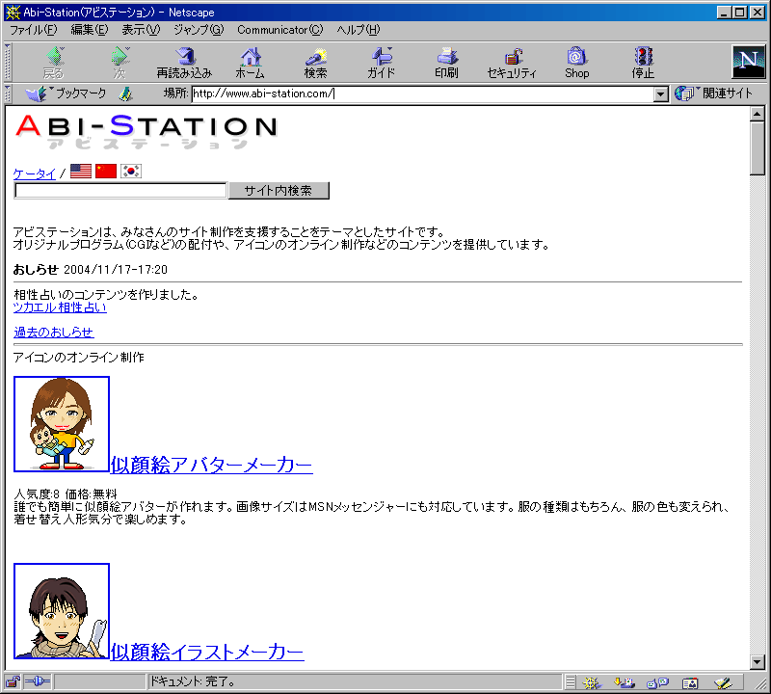Open the 表示(V) menu
Image resolution: width=771 pixels, height=694 pixels.
pyautogui.click(x=141, y=30)
